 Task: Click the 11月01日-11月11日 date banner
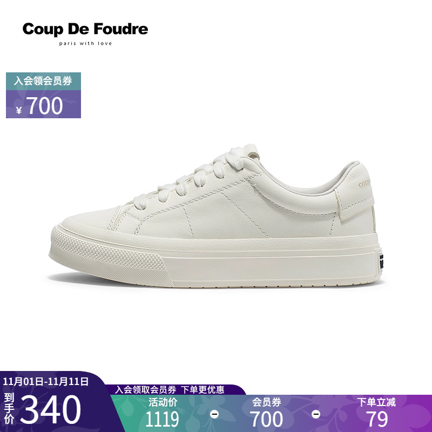(46, 381)
